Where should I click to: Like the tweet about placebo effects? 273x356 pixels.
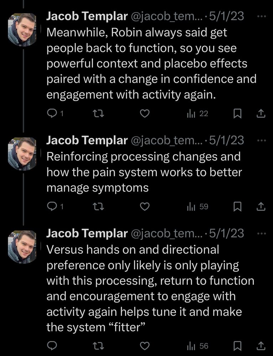click(x=144, y=114)
